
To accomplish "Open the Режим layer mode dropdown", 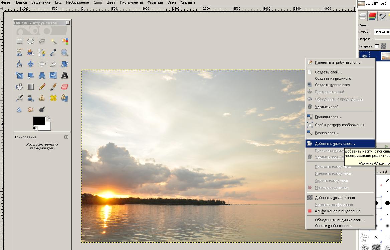I will pos(381,32).
